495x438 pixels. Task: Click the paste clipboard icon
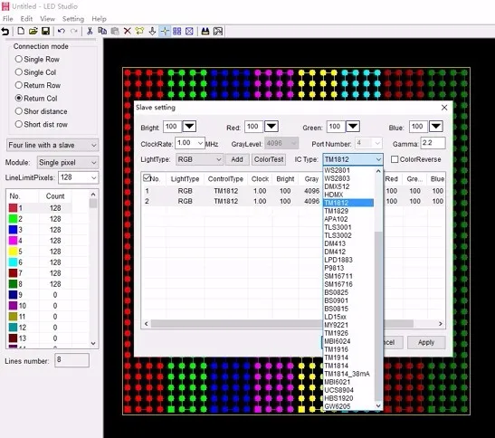[115, 31]
